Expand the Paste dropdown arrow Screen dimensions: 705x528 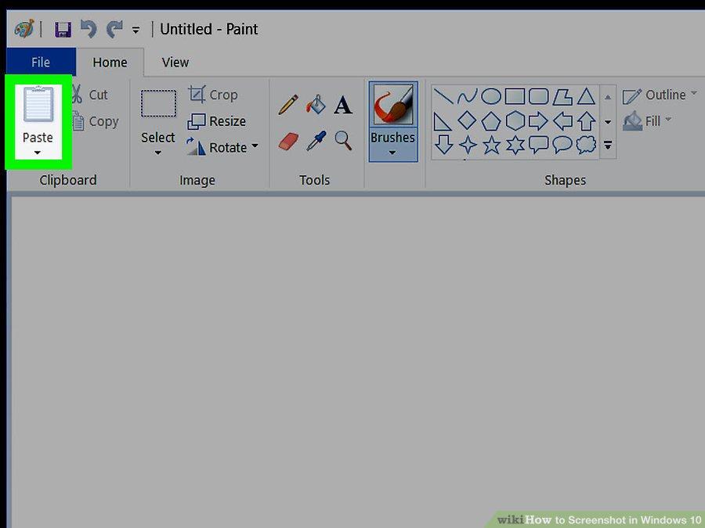[38, 153]
